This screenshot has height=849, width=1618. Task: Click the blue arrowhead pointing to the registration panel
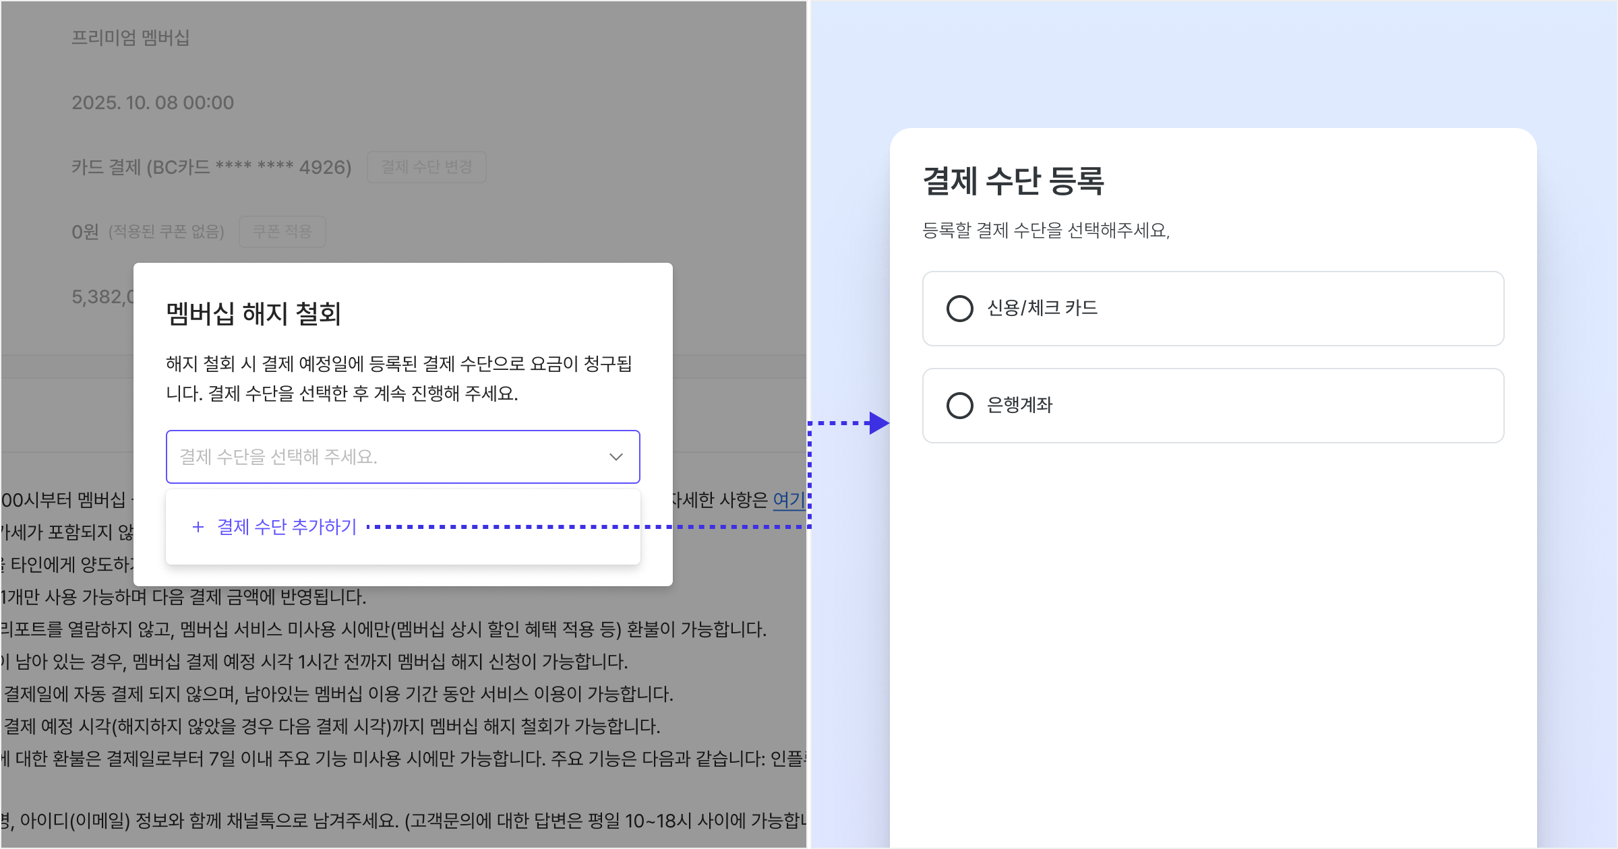(878, 423)
